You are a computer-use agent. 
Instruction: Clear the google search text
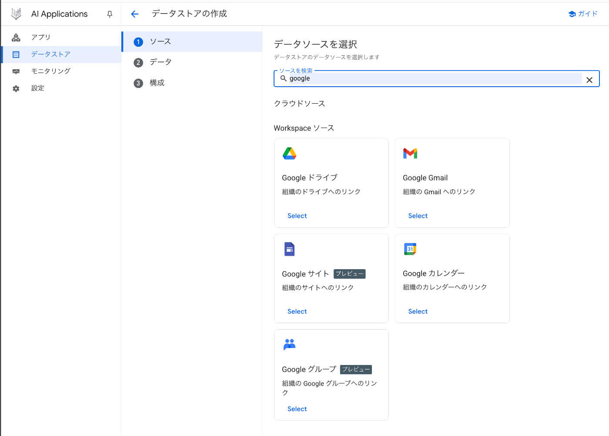coord(589,80)
